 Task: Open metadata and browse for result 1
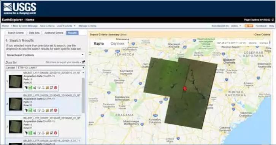click(x=39, y=88)
